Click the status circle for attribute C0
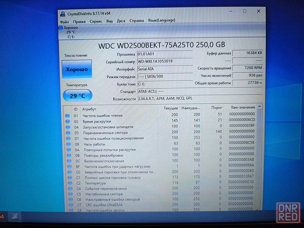 pyautogui.click(x=70, y=172)
